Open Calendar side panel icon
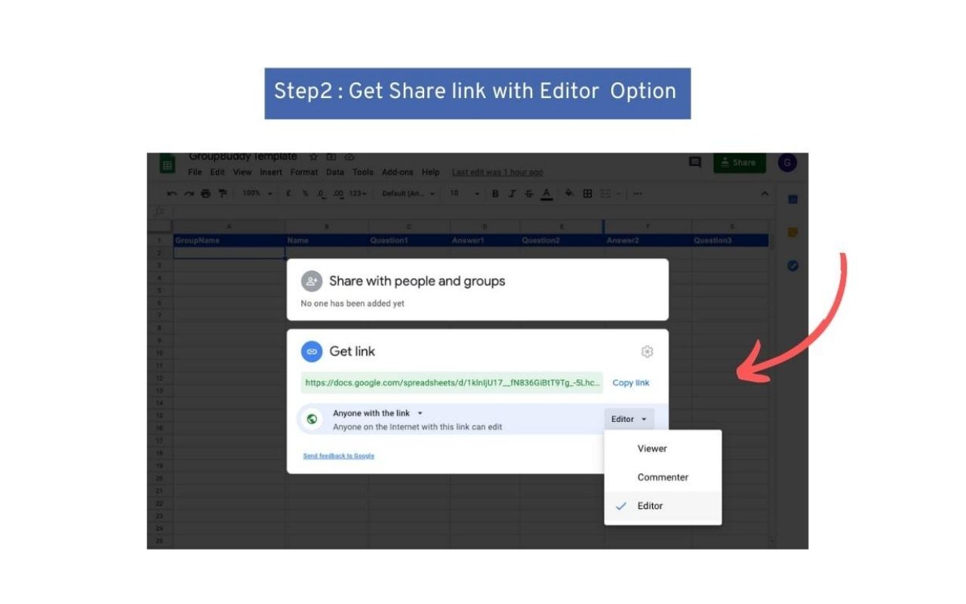Image resolution: width=966 pixels, height=604 pixels. click(792, 199)
